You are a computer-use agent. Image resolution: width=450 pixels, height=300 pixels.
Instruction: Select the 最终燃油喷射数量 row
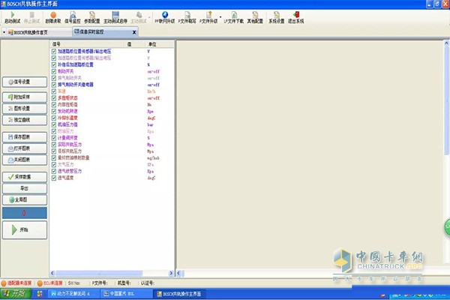click(x=112, y=157)
